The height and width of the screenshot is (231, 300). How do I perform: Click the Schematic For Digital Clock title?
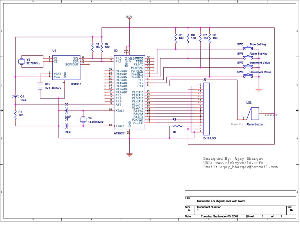(x=221, y=201)
